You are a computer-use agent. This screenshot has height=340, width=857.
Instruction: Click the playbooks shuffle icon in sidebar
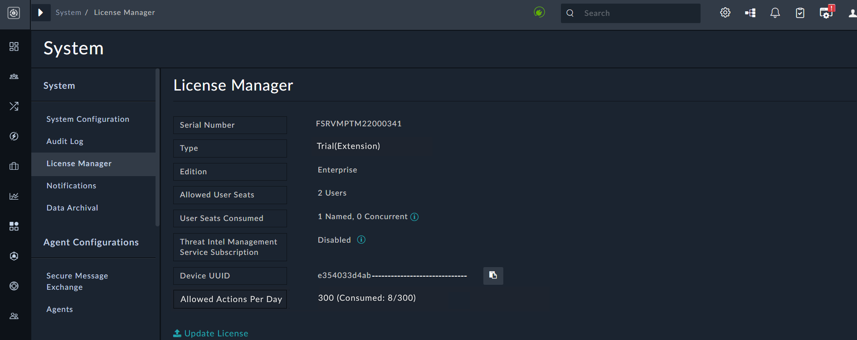(14, 106)
